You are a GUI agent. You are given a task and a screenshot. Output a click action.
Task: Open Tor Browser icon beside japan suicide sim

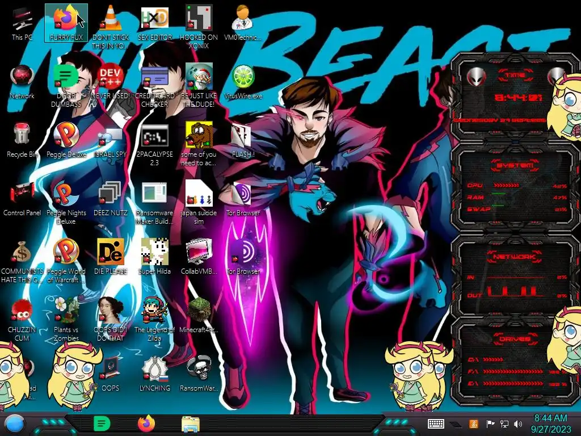tap(243, 199)
